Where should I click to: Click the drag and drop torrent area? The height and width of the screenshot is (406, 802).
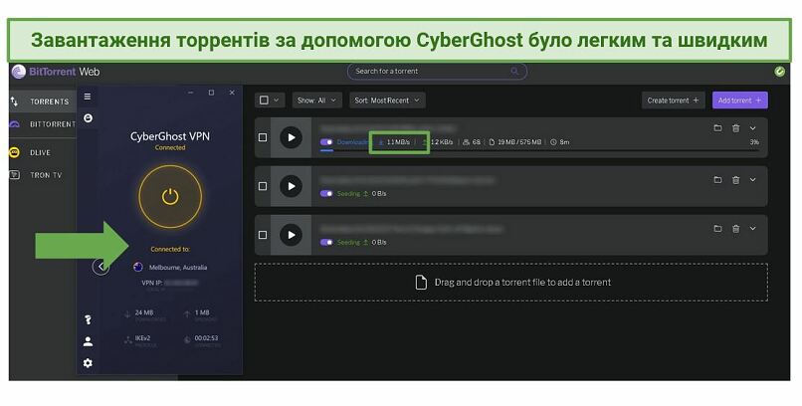pyautogui.click(x=511, y=283)
